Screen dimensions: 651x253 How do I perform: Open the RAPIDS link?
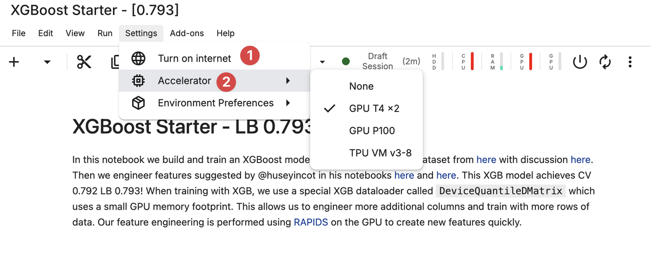click(x=311, y=222)
